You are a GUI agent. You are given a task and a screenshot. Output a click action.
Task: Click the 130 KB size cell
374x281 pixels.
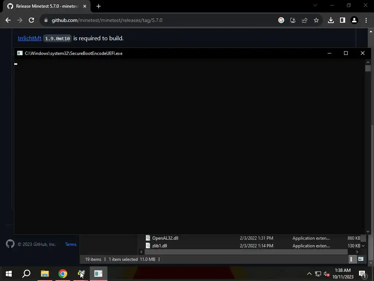[x=354, y=246]
